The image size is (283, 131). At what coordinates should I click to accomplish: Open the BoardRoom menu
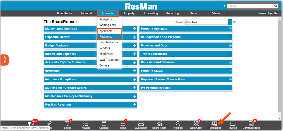[64, 13]
